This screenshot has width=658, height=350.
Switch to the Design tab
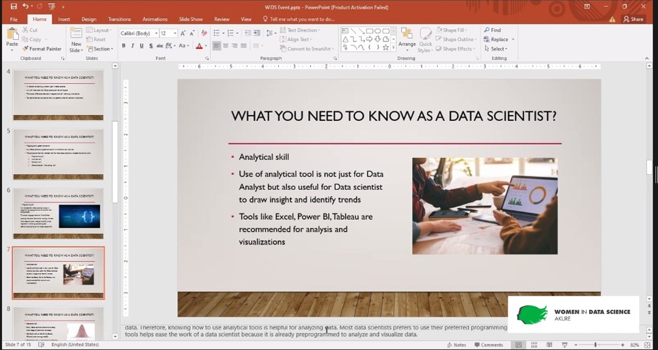(88, 19)
